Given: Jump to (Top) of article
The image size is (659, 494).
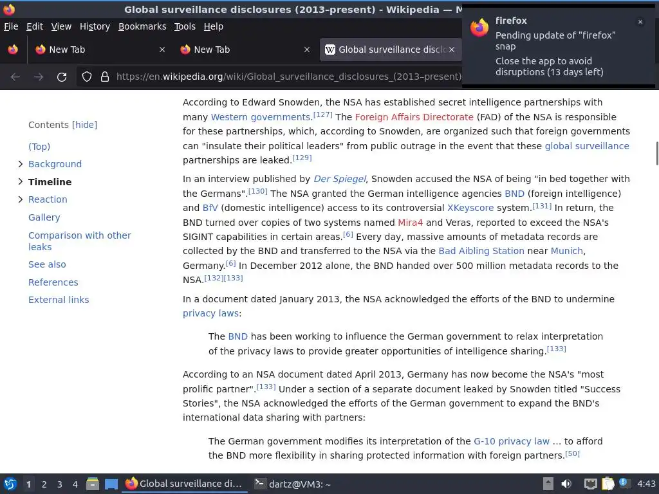Looking at the screenshot, I should tap(39, 147).
